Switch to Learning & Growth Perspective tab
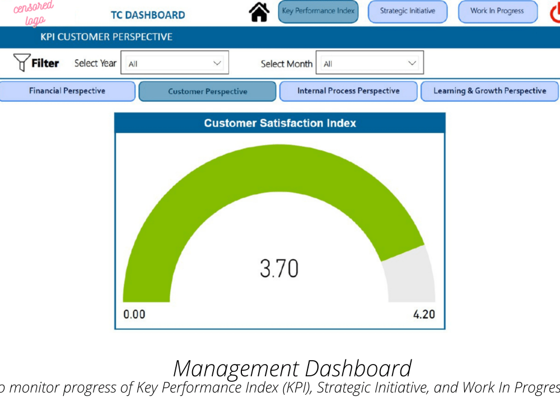Screen dimensions: 560x420 489,91
